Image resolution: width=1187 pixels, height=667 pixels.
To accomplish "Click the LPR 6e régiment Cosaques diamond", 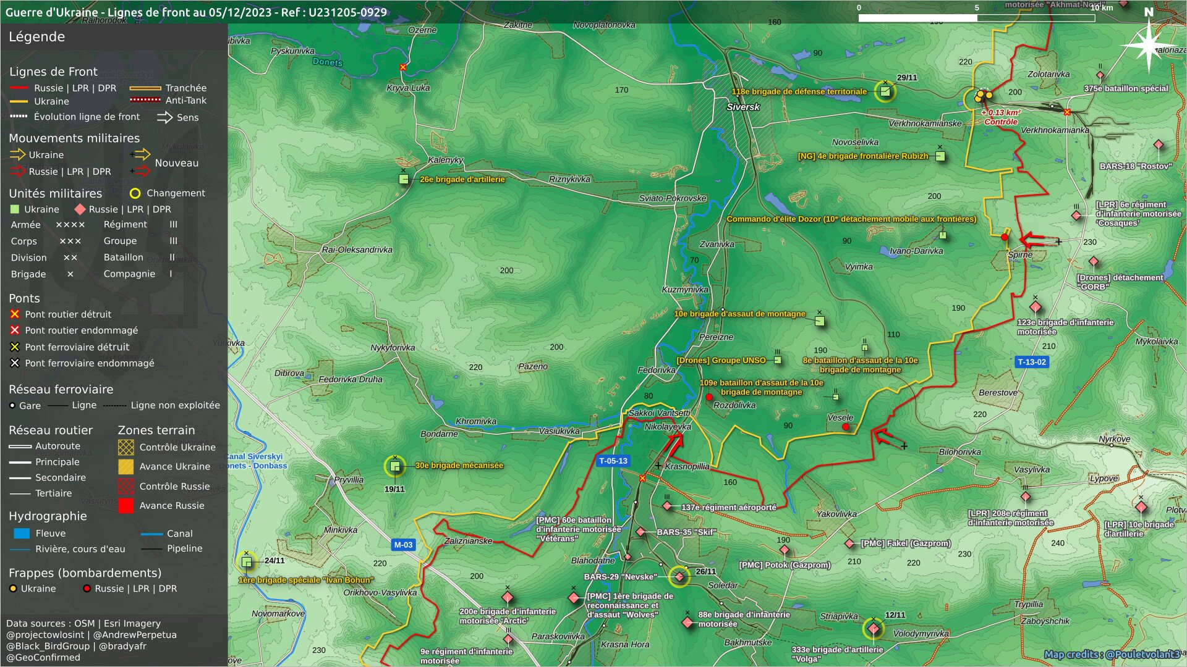I will click(1076, 216).
